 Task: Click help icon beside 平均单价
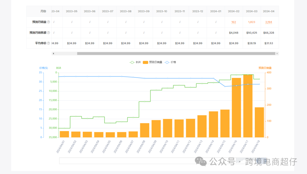click(48, 43)
